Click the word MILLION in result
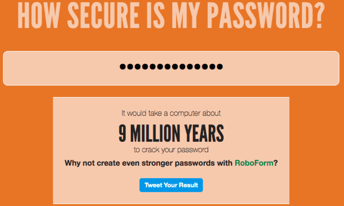The height and width of the screenshot is (206, 344). [x=156, y=134]
